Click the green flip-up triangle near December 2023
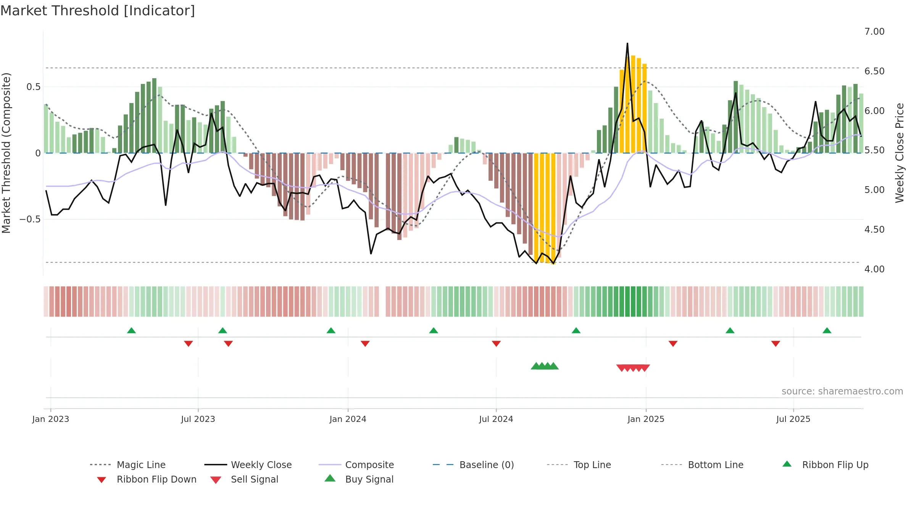Image resolution: width=916 pixels, height=515 pixels. (x=331, y=330)
